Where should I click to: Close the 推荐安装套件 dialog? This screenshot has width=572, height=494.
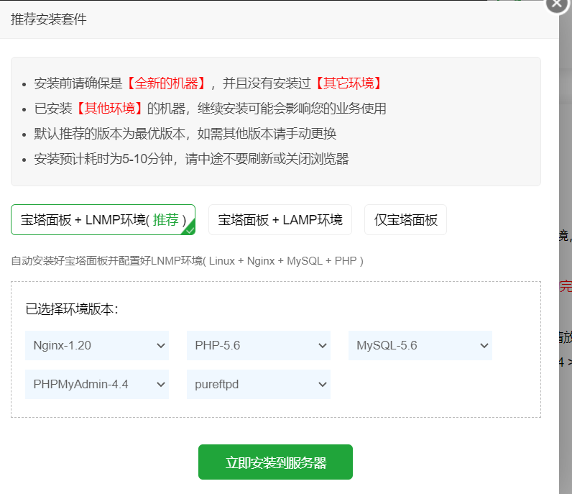[x=557, y=4]
